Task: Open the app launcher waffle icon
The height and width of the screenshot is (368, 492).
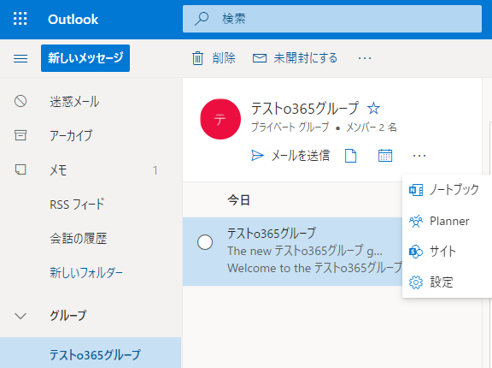Action: coord(20,19)
